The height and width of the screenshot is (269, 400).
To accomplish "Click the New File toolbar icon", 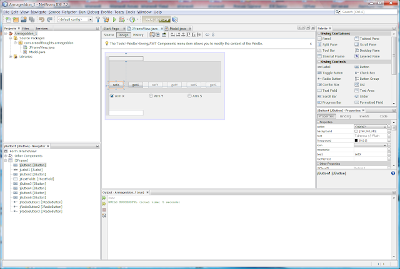I will point(8,19).
